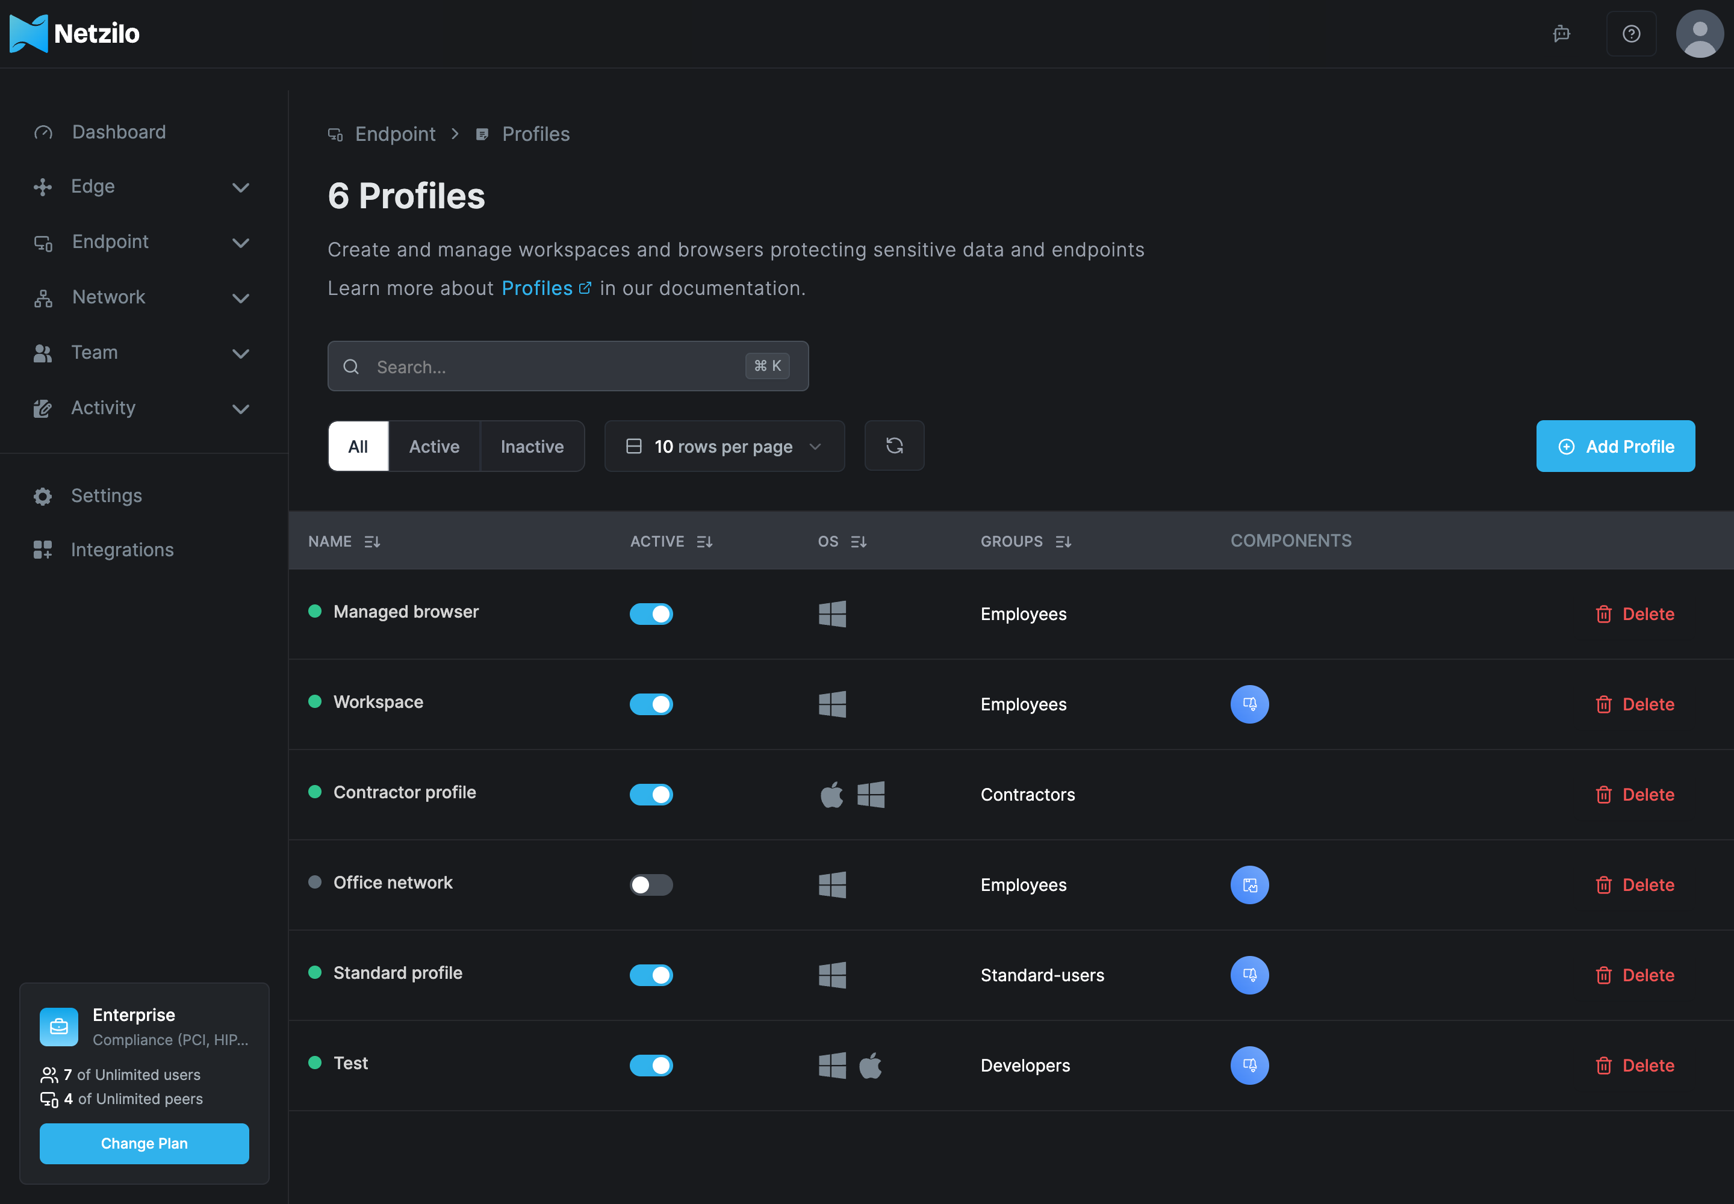Toggle Workspace profile active switch
Image resolution: width=1734 pixels, height=1204 pixels.
(x=651, y=704)
